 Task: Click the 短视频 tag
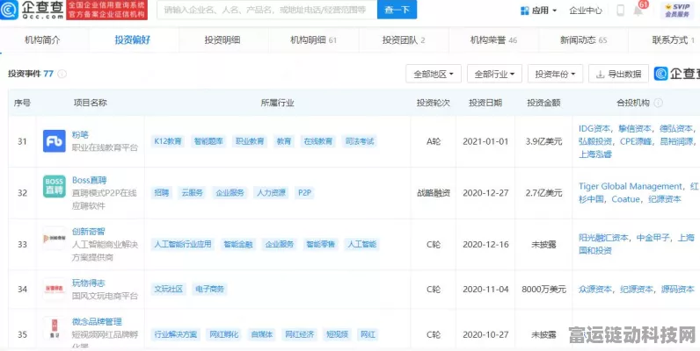(x=338, y=334)
